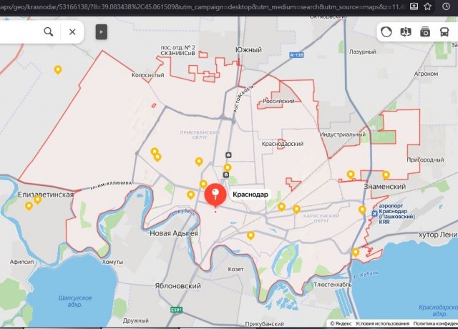Click the Российский label
The width and height of the screenshot is (458, 329).
pos(278,101)
